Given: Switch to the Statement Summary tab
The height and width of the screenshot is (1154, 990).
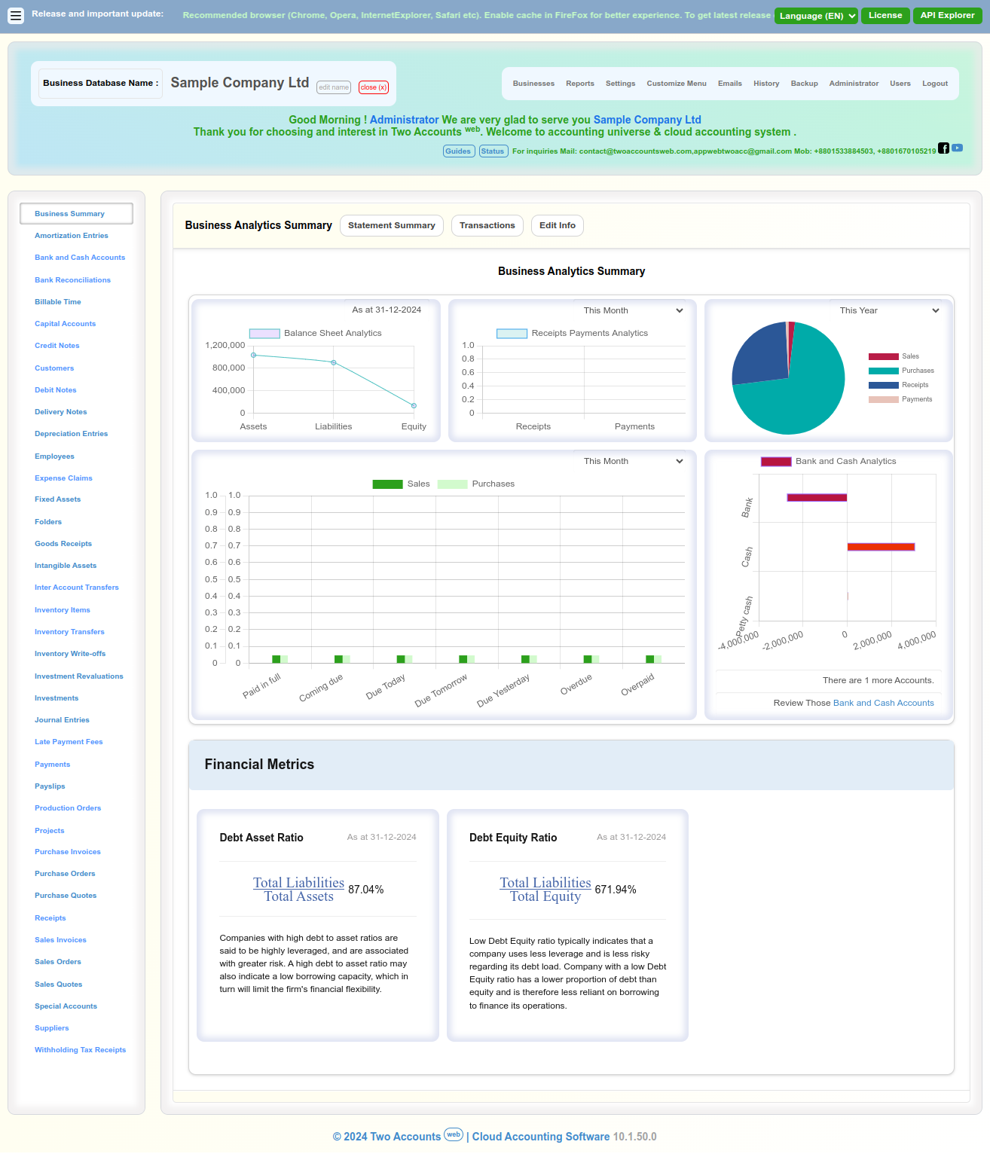Looking at the screenshot, I should tap(391, 225).
